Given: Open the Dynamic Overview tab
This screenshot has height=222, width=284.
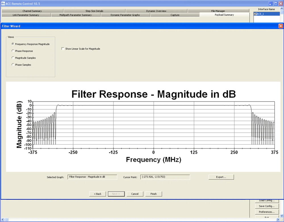Looking at the screenshot, I should [156, 11].
